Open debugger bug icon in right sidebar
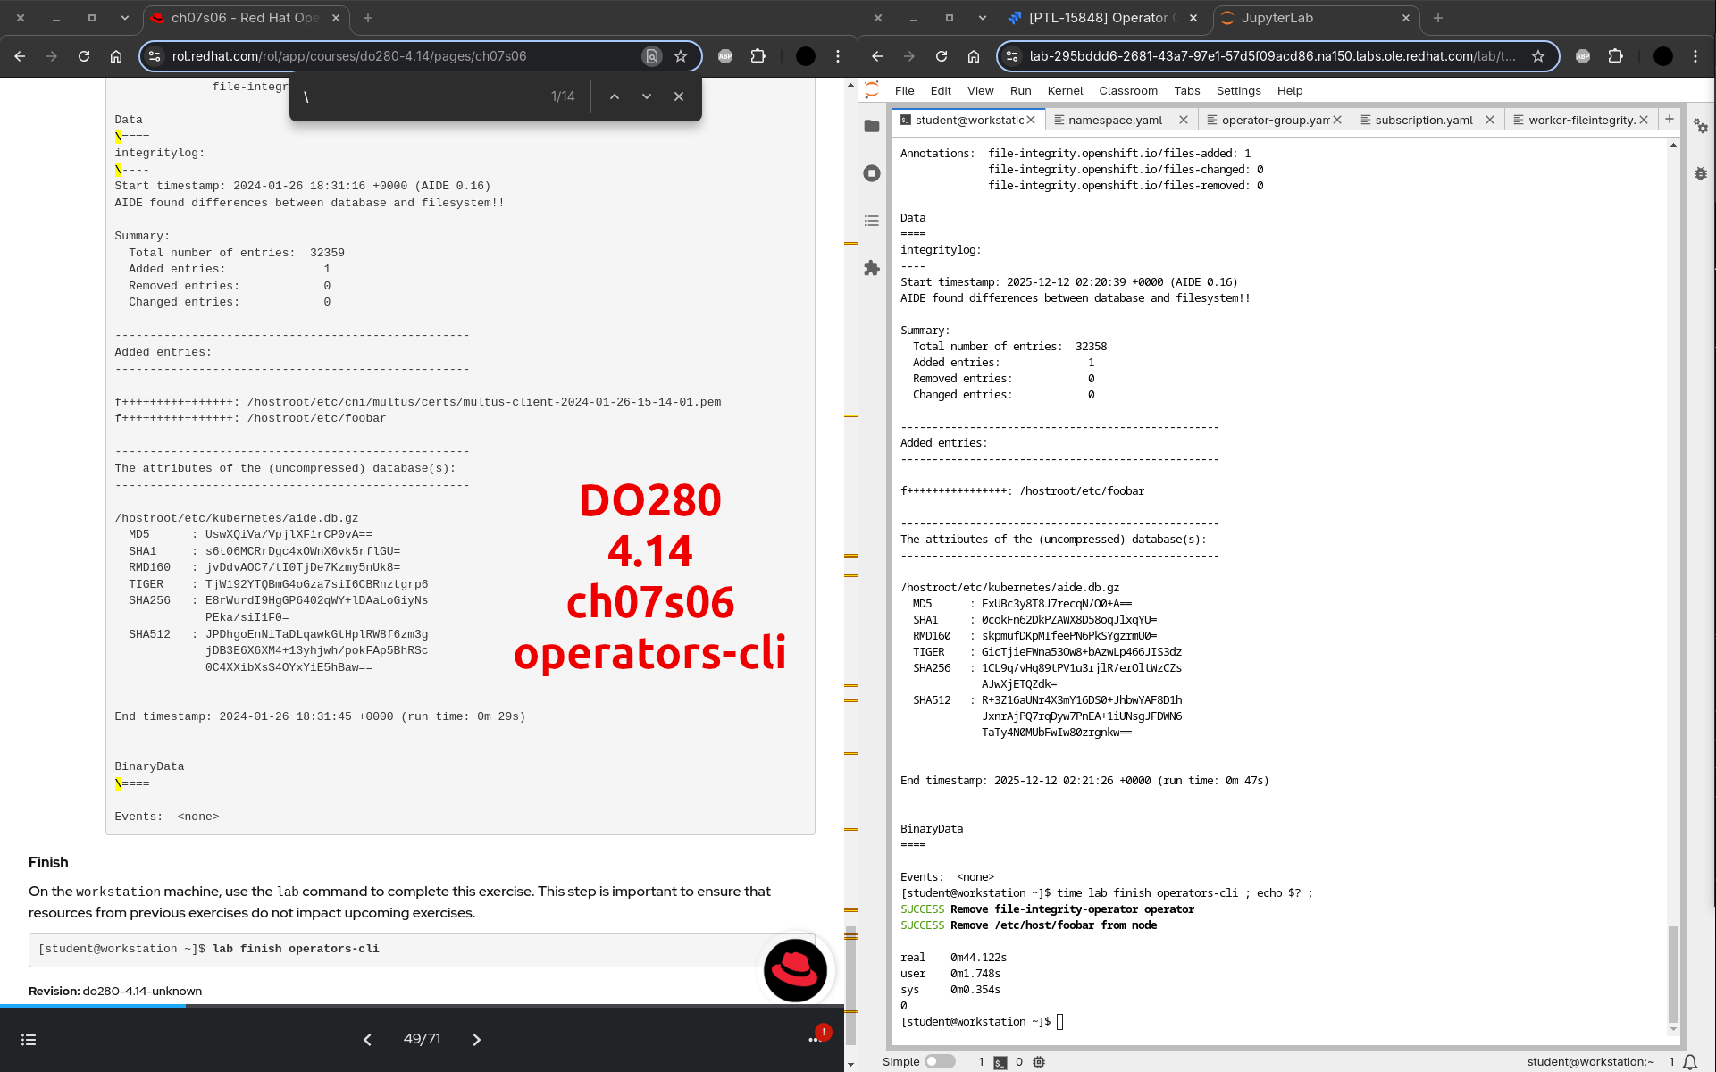This screenshot has width=1716, height=1072. tap(1701, 173)
